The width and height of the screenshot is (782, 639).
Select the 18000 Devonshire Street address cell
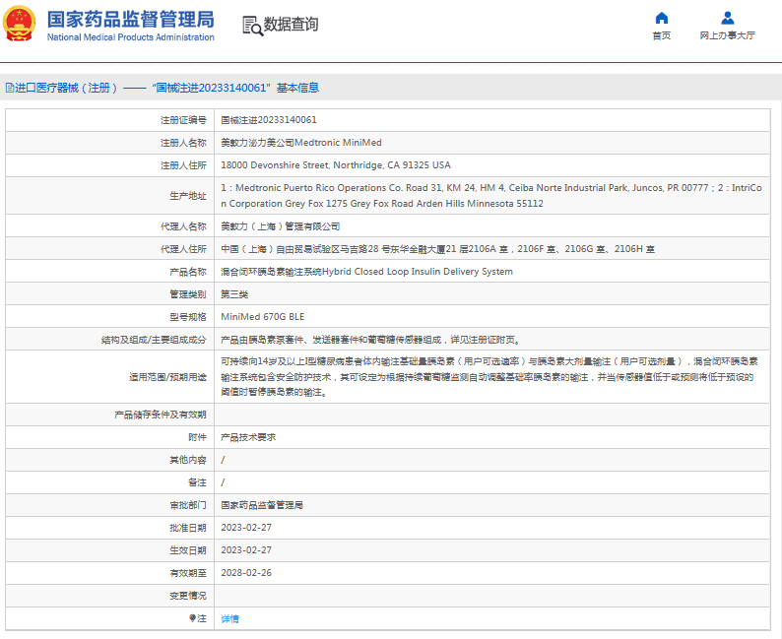point(491,165)
